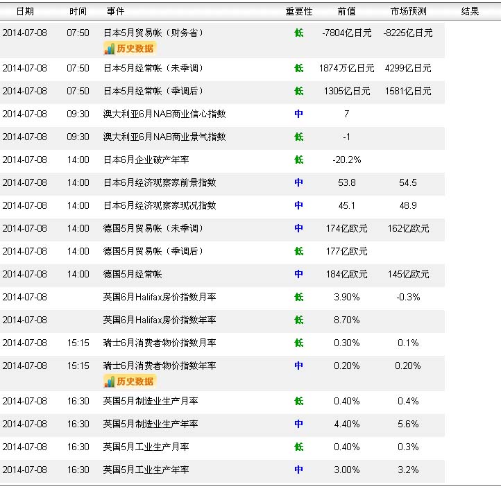Click forecast value 5.6%

(408, 424)
